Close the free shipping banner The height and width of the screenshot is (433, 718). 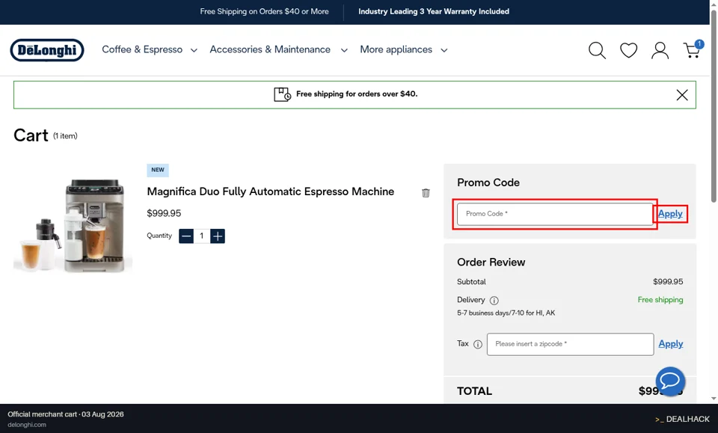coord(682,95)
